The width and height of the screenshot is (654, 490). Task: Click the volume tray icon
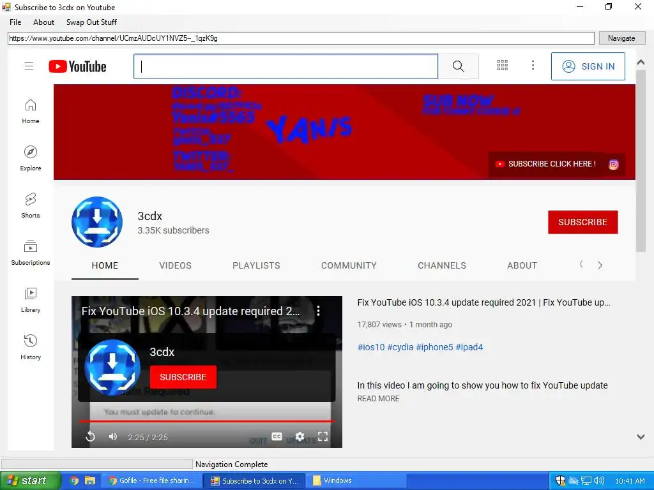[x=599, y=480]
